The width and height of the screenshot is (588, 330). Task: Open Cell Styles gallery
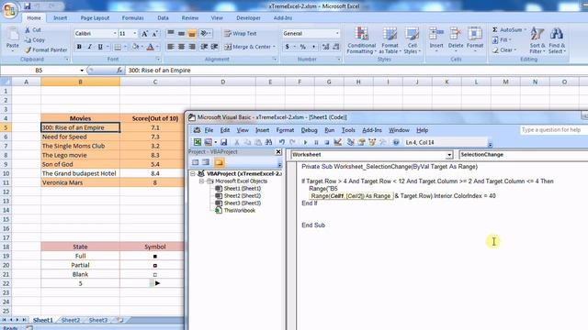click(413, 40)
